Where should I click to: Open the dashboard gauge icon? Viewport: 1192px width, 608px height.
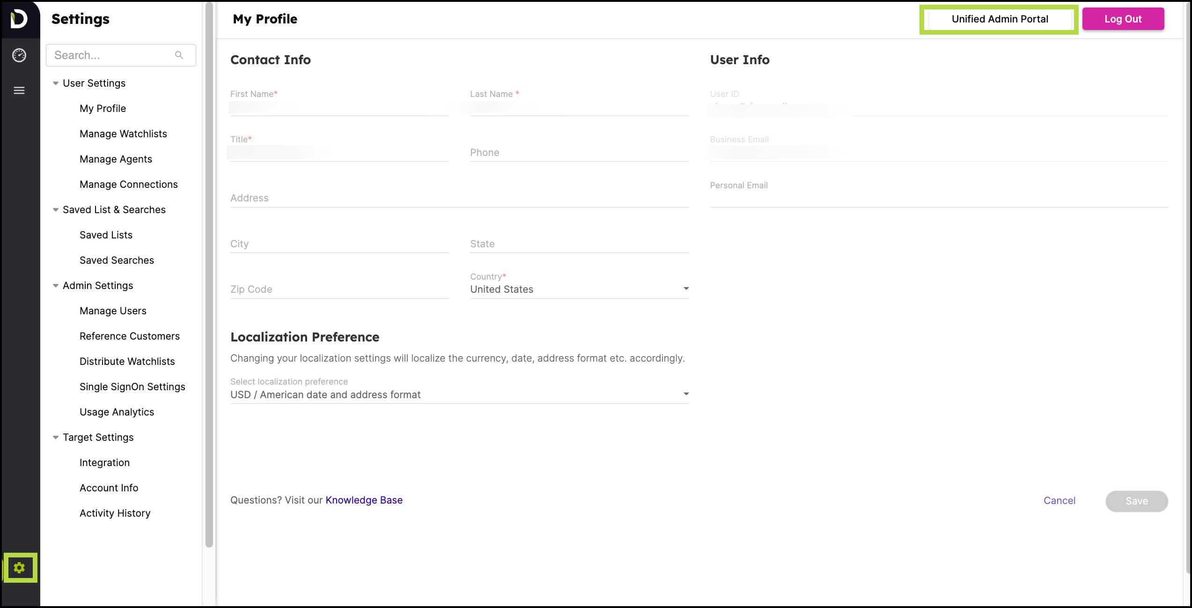pyautogui.click(x=19, y=55)
